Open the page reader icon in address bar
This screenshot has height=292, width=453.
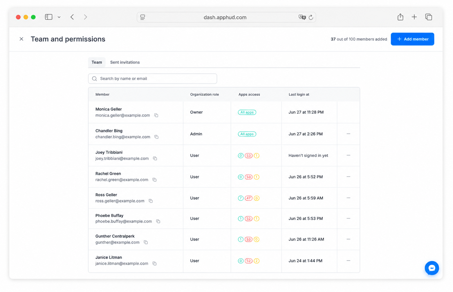coord(142,17)
